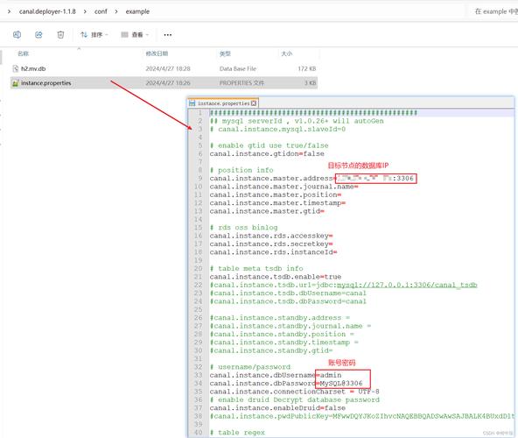This screenshot has height=438, width=518.
Task: Click the connectionCharset UTF-8 line
Action: (294, 392)
